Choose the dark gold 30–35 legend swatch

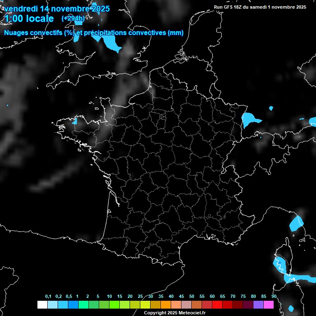156,304
